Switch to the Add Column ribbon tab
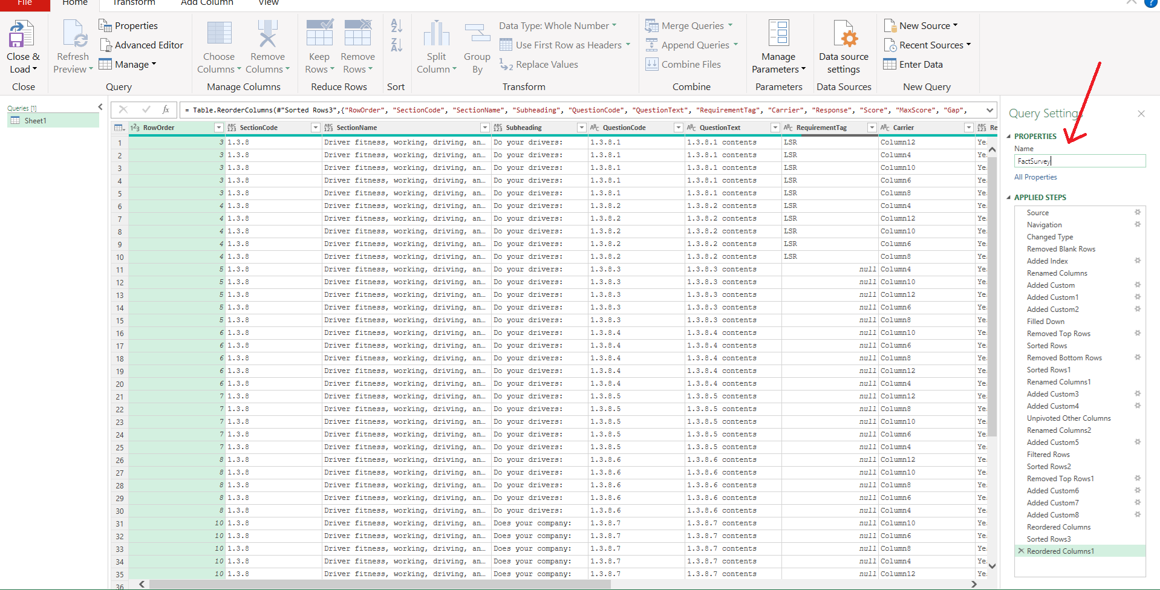This screenshot has height=590, width=1160. 207,3
